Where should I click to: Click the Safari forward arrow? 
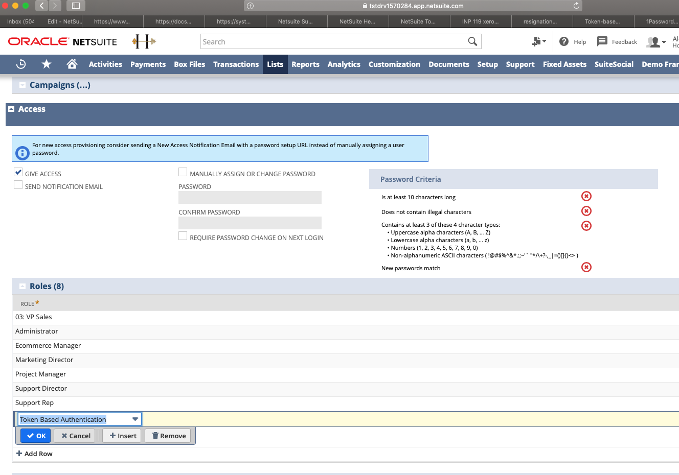55,6
